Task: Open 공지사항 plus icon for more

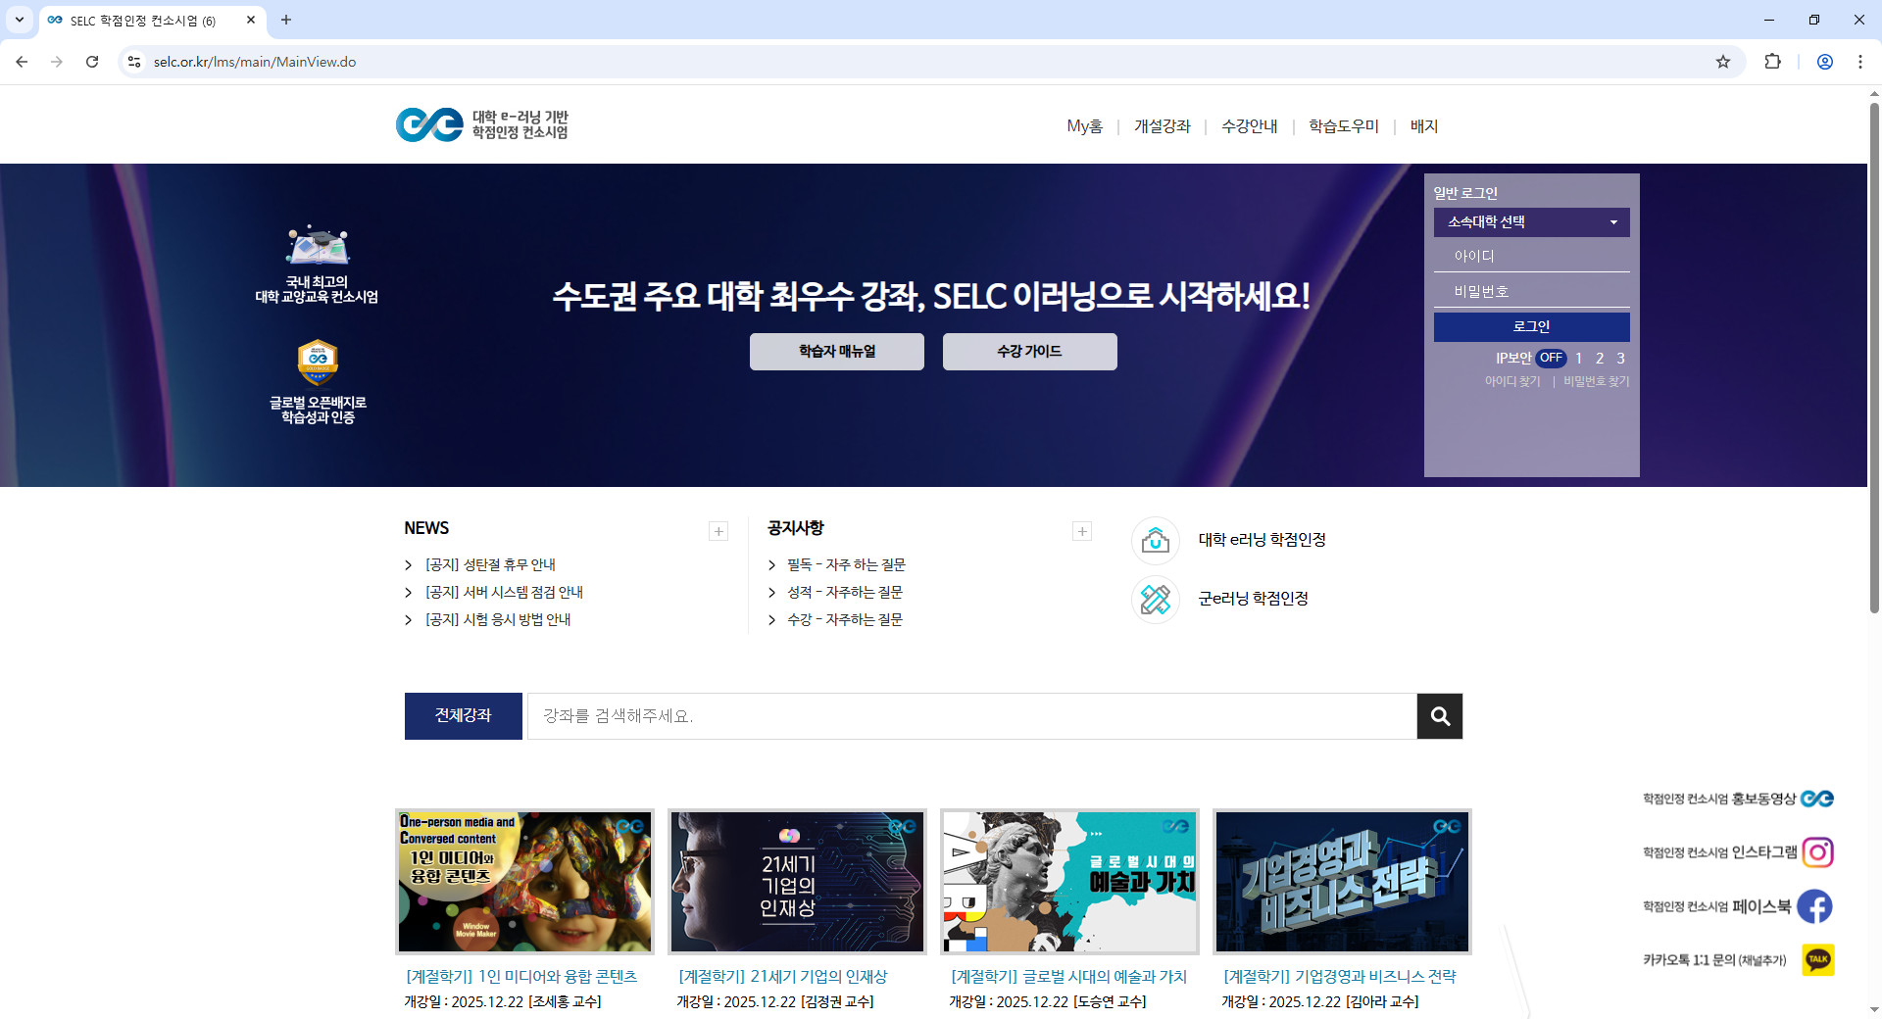Action: [1082, 531]
